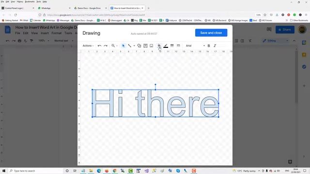This screenshot has height=174, width=310.
Task: Open the Other Bookmarks folder
Action: (299, 20)
